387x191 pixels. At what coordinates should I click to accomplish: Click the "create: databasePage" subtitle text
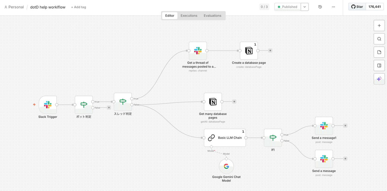click(249, 67)
